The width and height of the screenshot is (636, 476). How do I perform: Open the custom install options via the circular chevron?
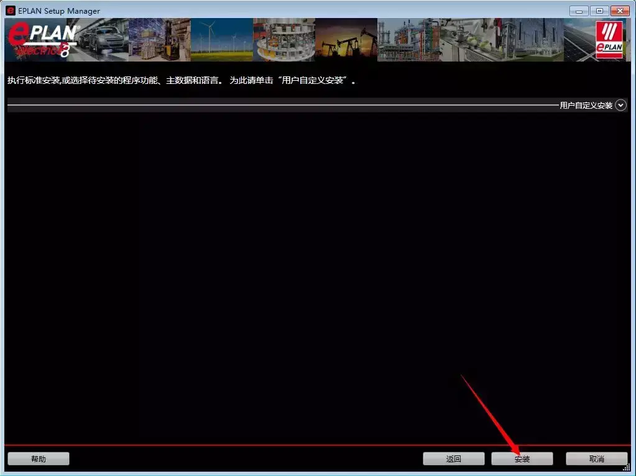click(x=620, y=105)
